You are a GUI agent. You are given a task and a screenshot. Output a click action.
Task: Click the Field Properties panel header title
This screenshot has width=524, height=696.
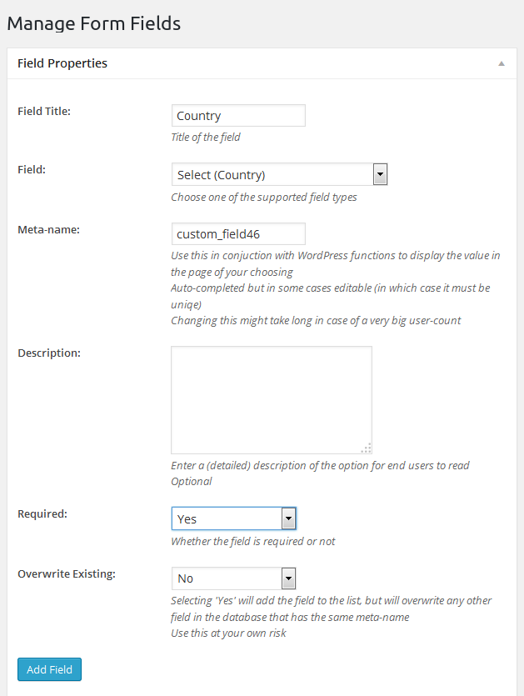tap(62, 63)
